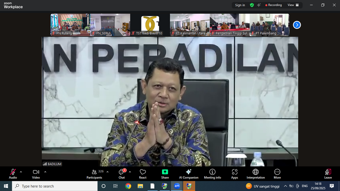Screen dimensions: 340x191
Task: Open the Apps panel
Action: [x=235, y=174]
